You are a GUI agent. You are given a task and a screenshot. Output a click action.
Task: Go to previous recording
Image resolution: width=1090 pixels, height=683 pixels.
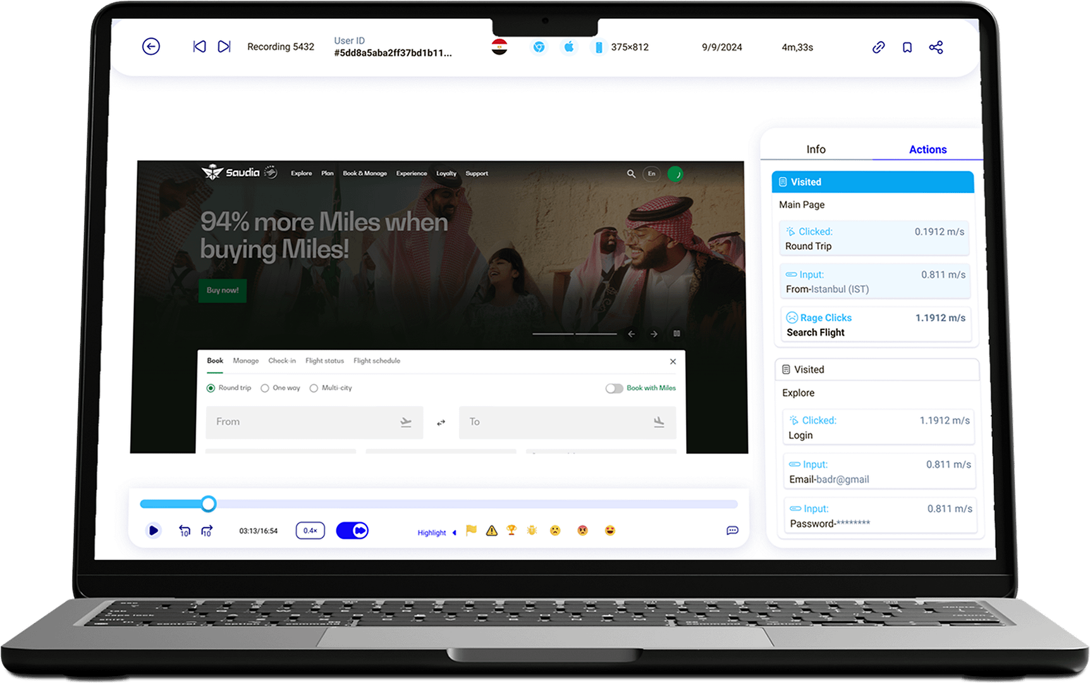coord(199,47)
